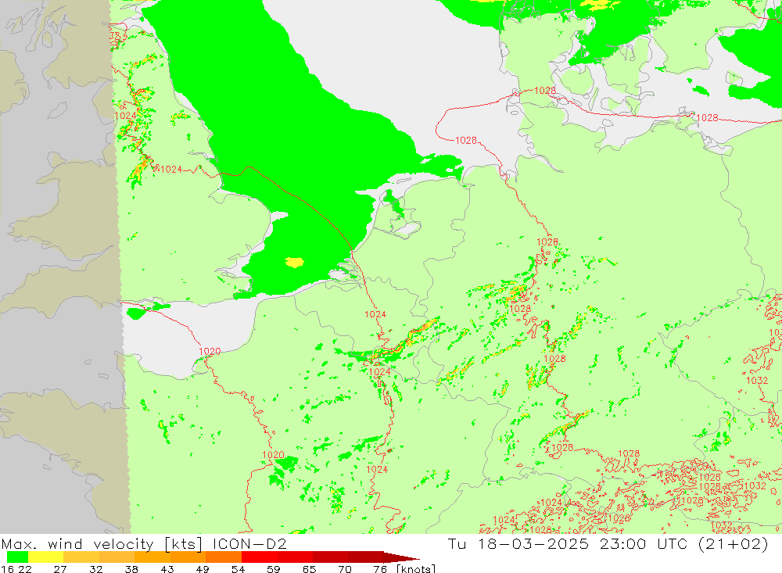Select the 27–32 knots legend color band
The height and width of the screenshot is (573, 782).
pyautogui.click(x=81, y=557)
